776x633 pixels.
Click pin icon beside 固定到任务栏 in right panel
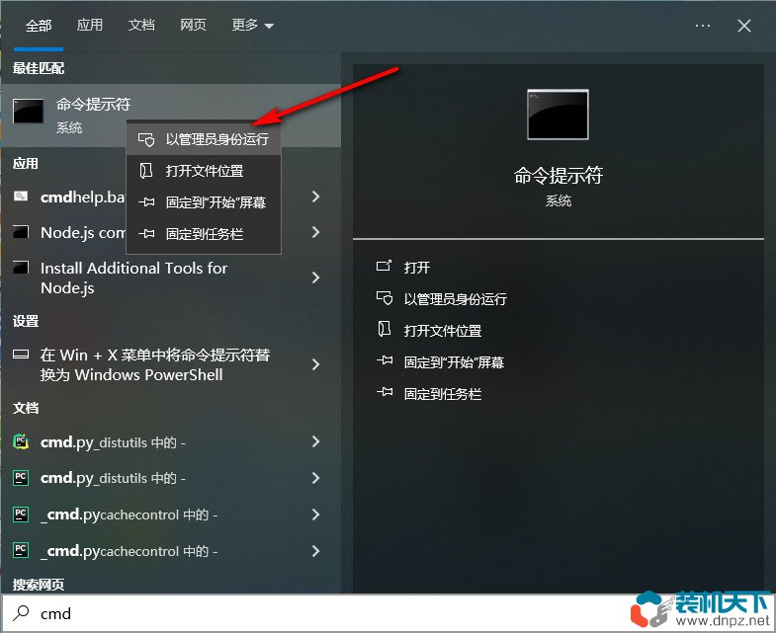384,393
